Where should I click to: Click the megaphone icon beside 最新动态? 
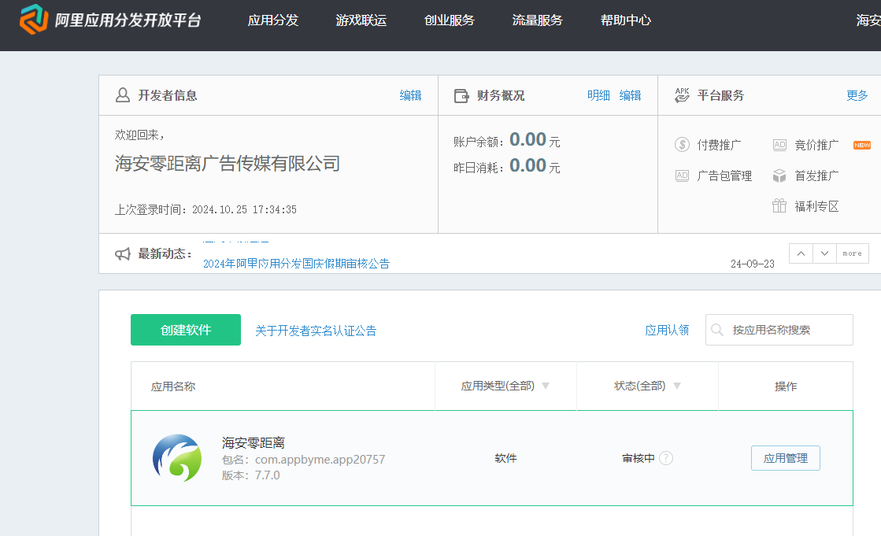tap(123, 254)
